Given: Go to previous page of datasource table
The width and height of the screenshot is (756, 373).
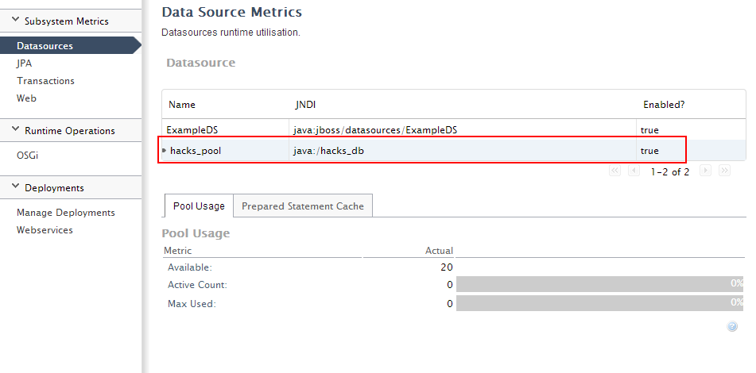Looking at the screenshot, I should 634,171.
